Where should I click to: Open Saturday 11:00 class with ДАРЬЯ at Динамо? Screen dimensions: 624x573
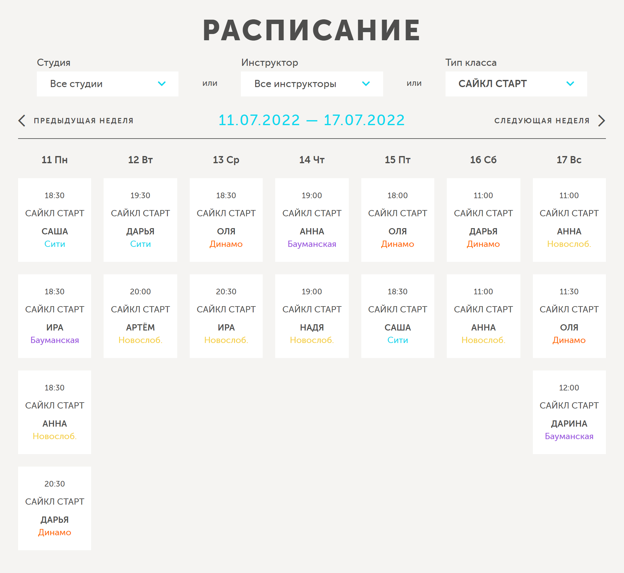[x=484, y=220]
